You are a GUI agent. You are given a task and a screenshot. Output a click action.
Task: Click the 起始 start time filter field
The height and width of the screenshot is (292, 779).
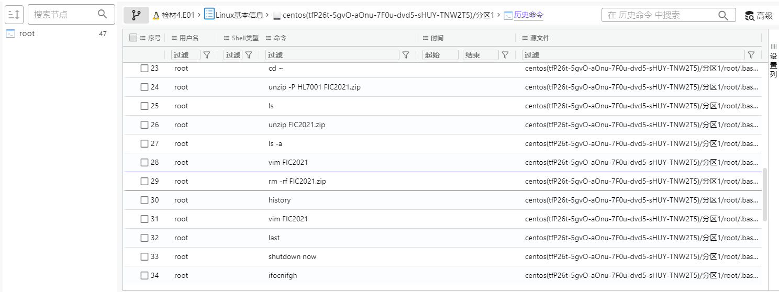pyautogui.click(x=440, y=55)
